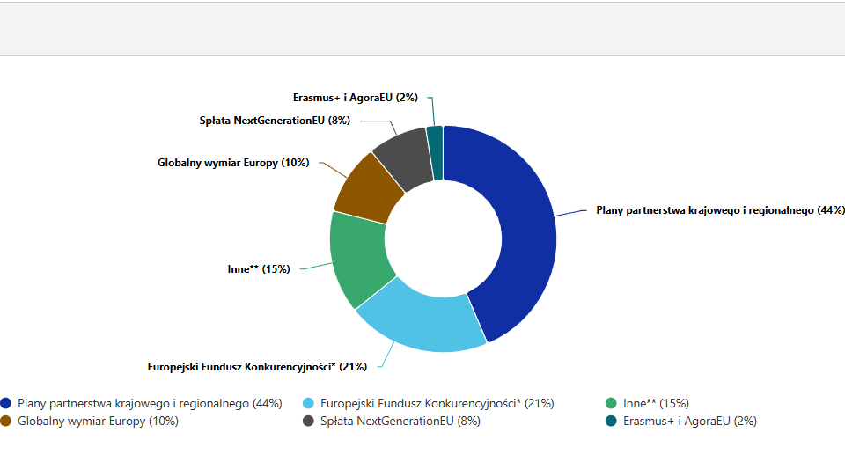Click the teal legend marker circle

click(611, 421)
